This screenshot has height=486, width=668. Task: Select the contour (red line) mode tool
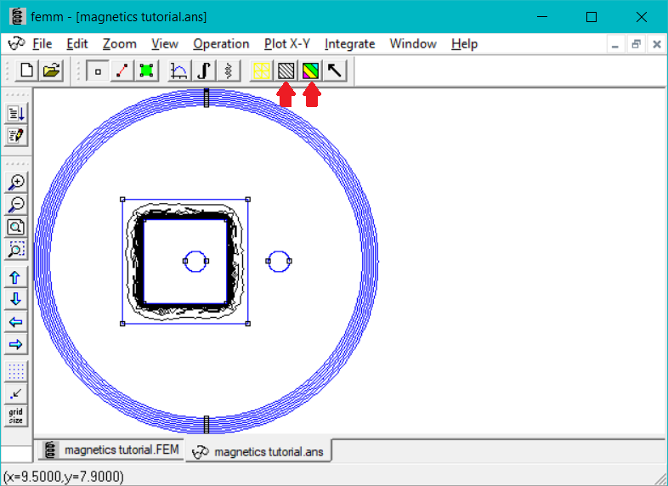coord(122,71)
